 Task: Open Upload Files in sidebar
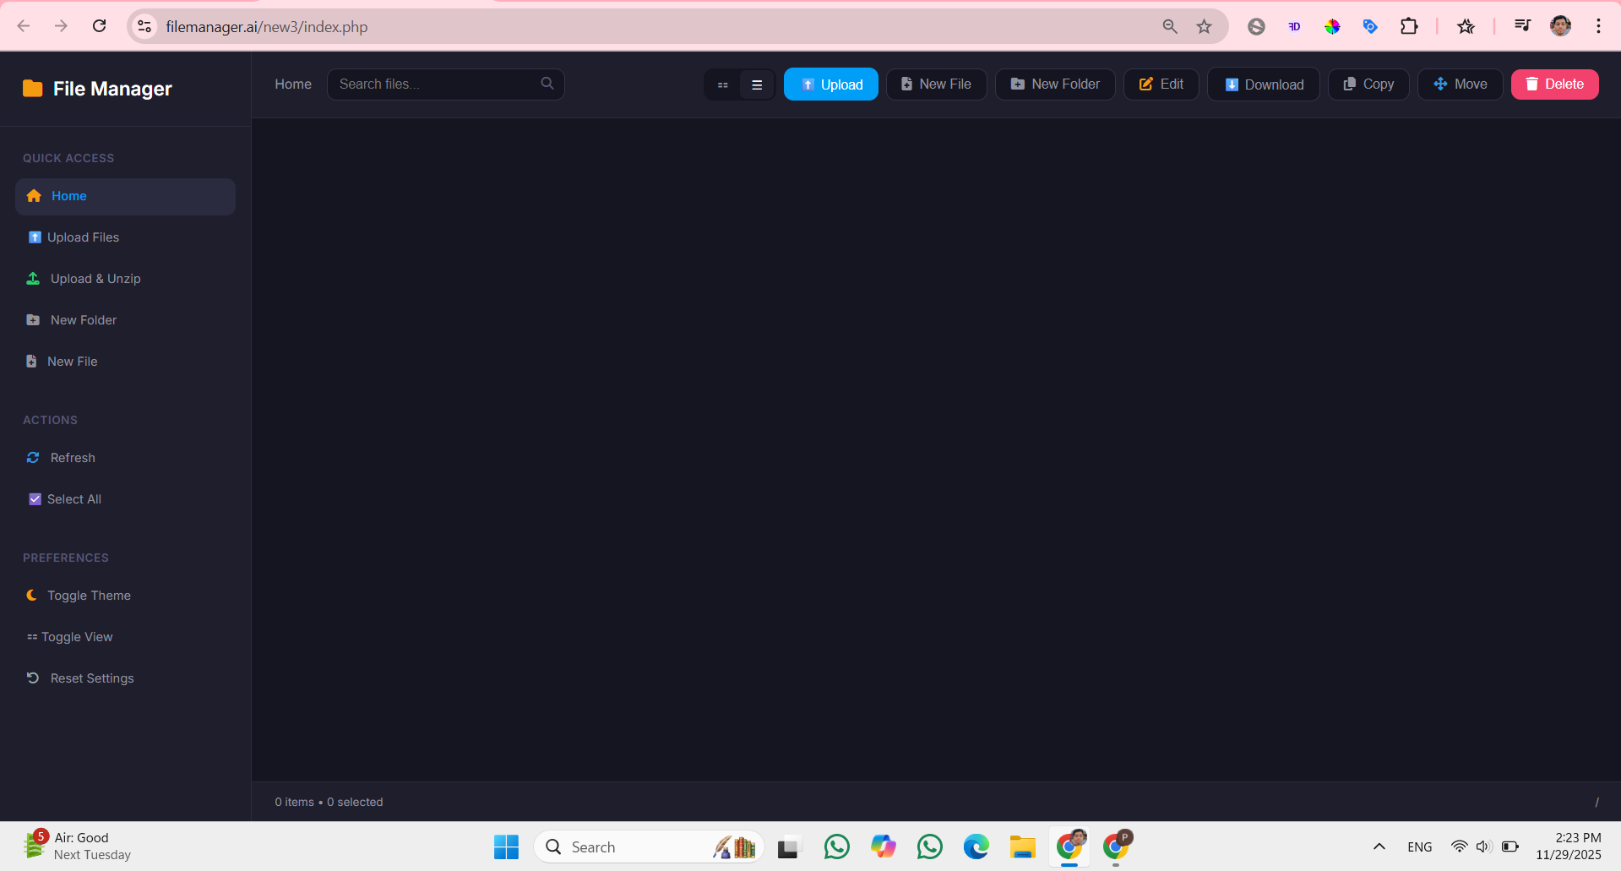(x=83, y=237)
